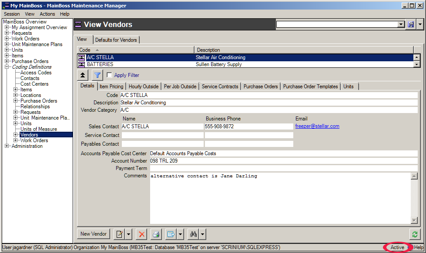Click the 555-908-9872 business phone value
426x253 pixels.
219,126
